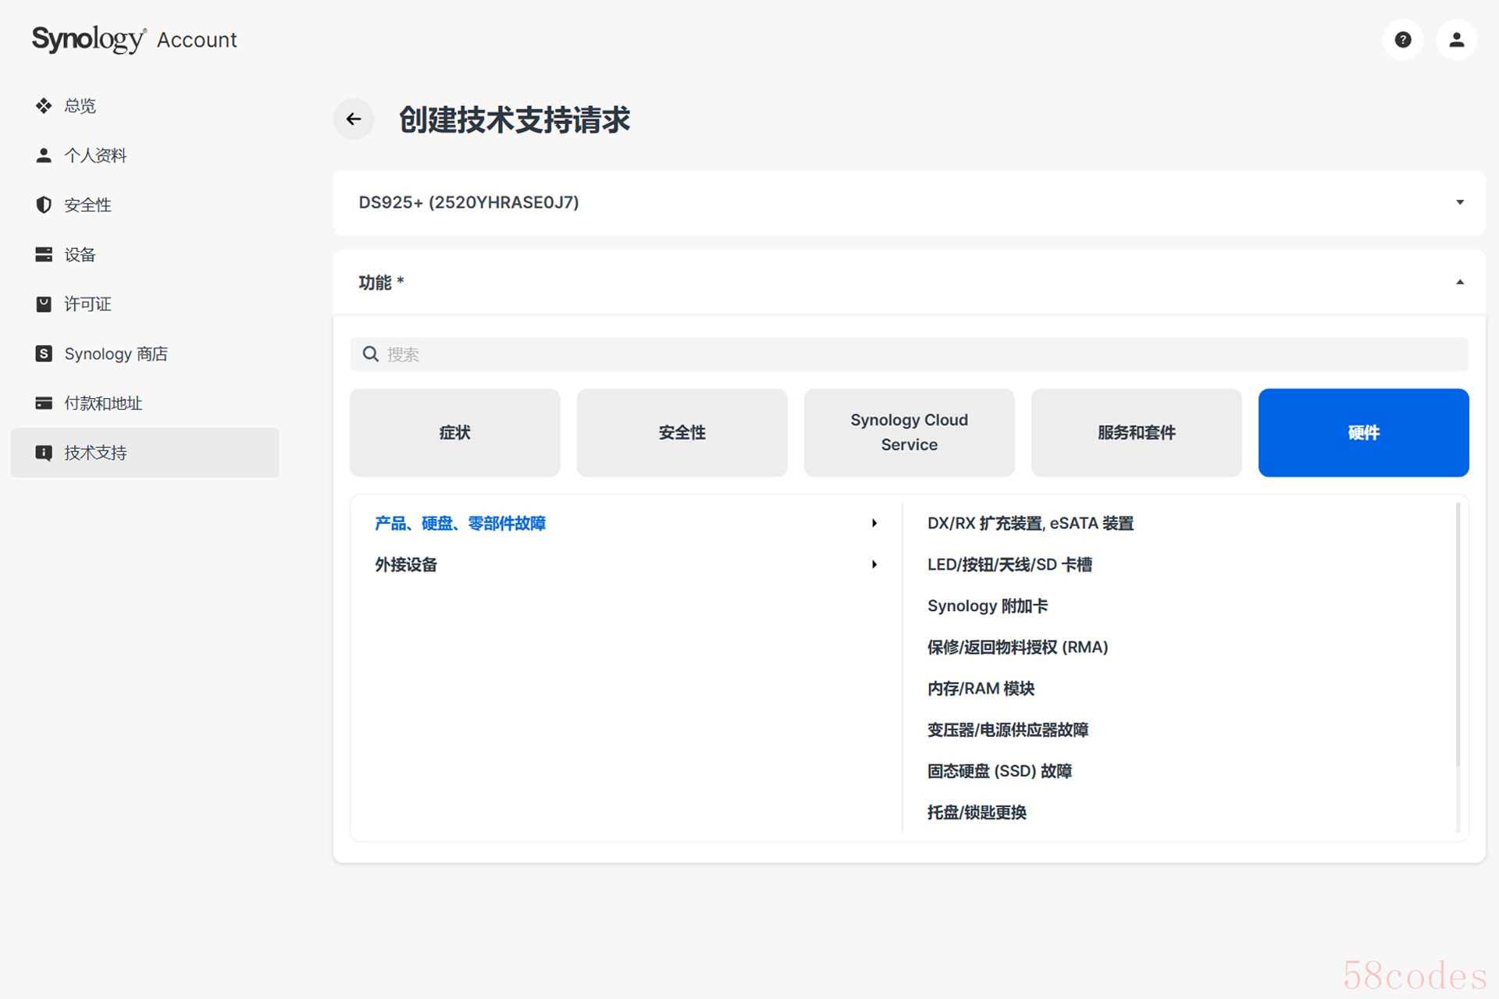Select 内存/RAM 模块 option
This screenshot has width=1499, height=999.
[981, 688]
